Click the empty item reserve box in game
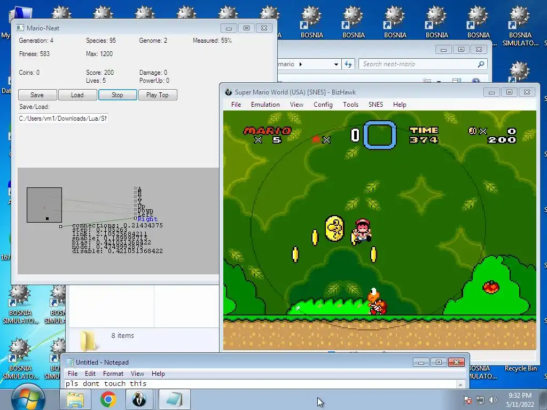Screen dimensions: 547x410 pyautogui.click(x=380, y=135)
